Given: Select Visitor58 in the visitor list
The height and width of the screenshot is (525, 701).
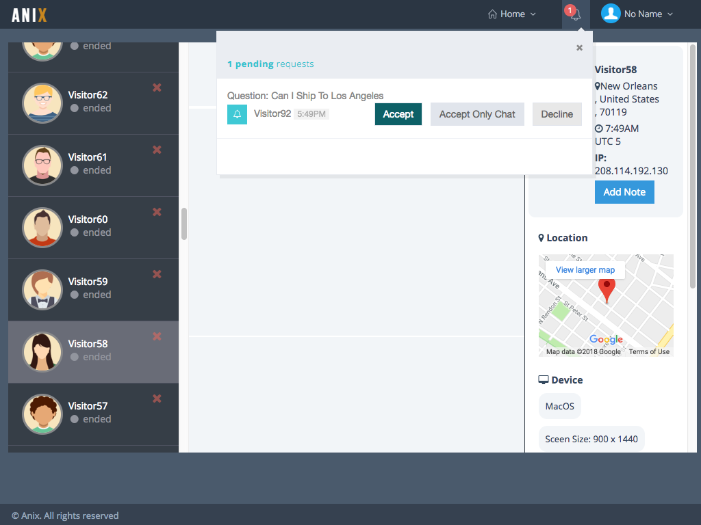Looking at the screenshot, I should [x=88, y=350].
